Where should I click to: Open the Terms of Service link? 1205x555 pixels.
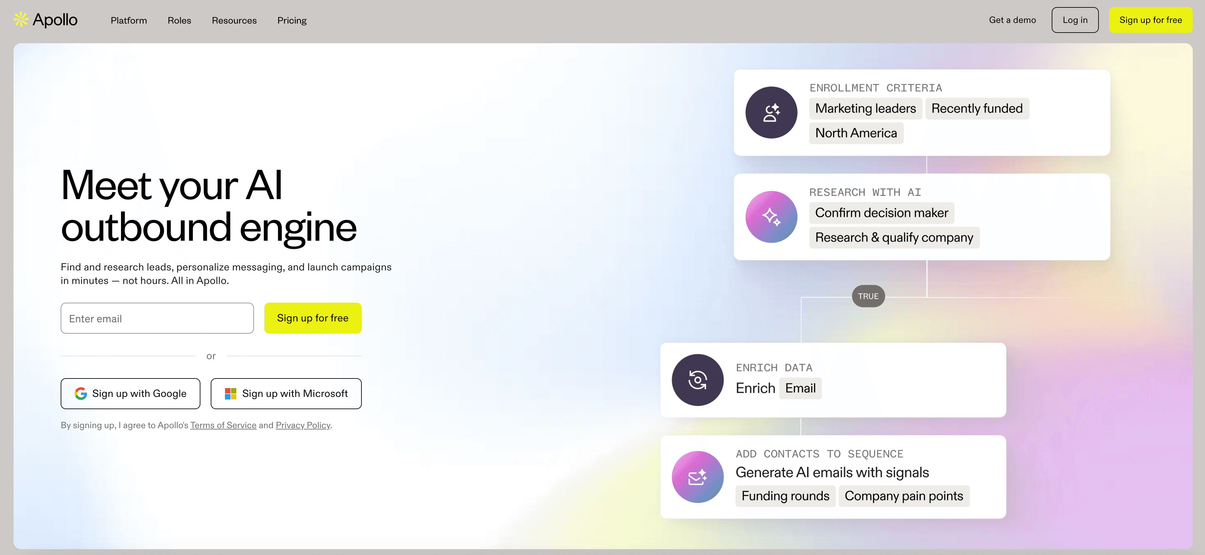[x=223, y=425]
